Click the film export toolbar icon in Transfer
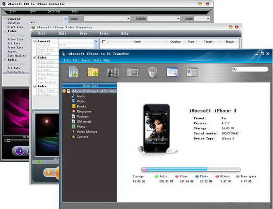The width and height of the screenshot is (273, 209). click(113, 72)
